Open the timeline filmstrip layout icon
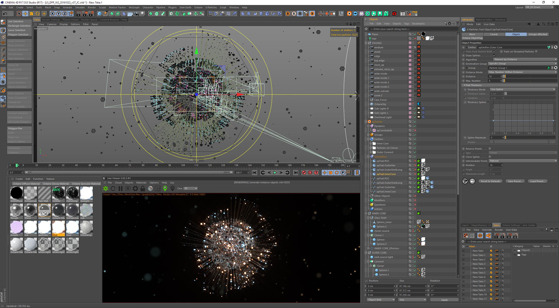Viewport: 559px width, 308px height. (357, 173)
